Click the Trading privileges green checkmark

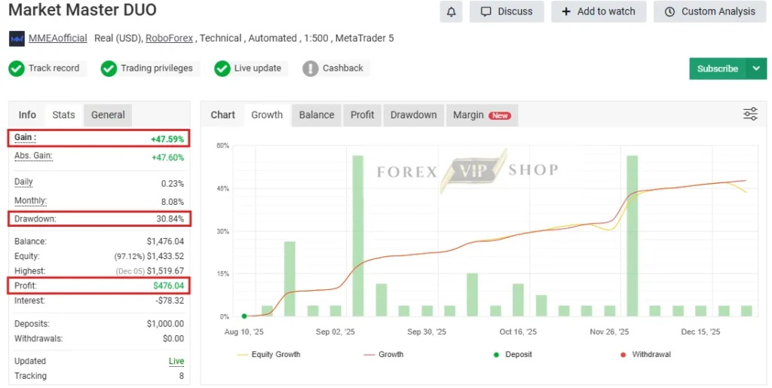click(109, 69)
